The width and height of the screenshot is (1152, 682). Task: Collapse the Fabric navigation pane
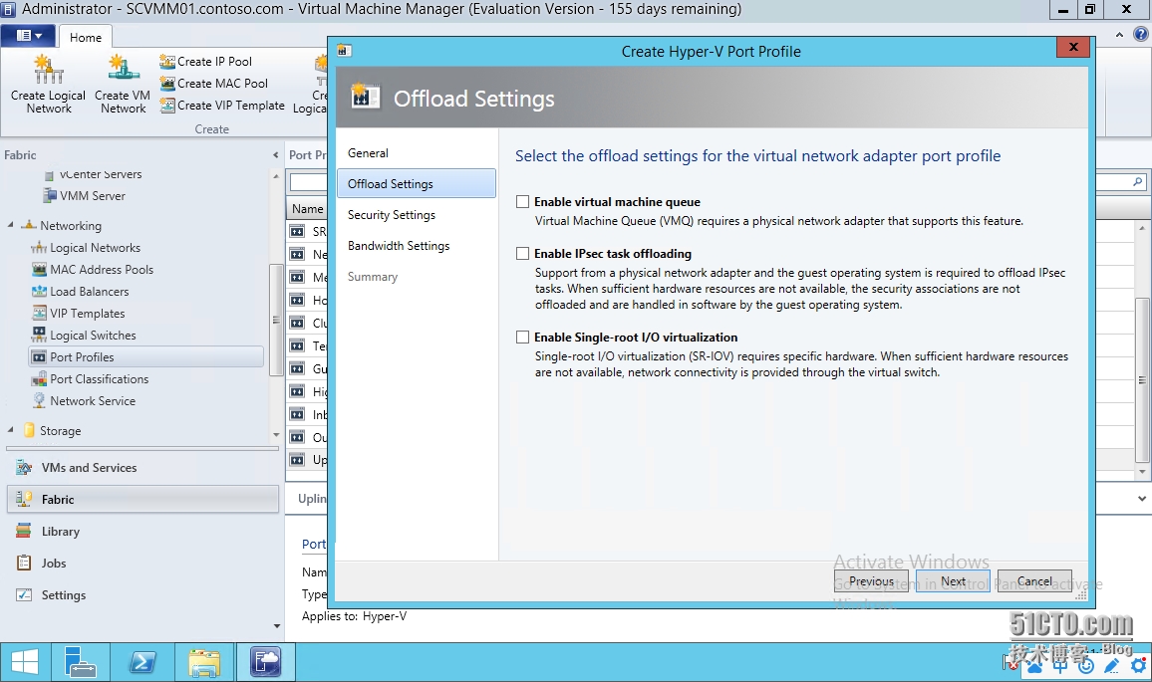coord(275,155)
